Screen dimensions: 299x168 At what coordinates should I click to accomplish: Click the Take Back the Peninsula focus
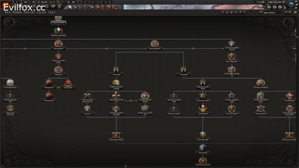[58, 31]
